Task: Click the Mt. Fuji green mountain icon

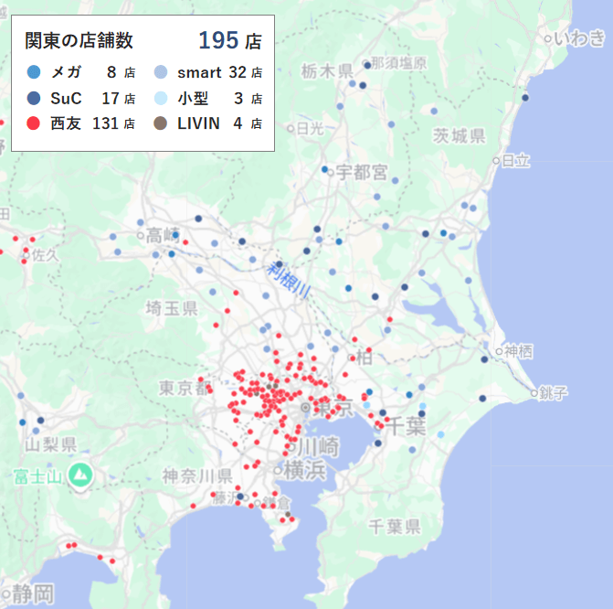Action: tap(81, 475)
